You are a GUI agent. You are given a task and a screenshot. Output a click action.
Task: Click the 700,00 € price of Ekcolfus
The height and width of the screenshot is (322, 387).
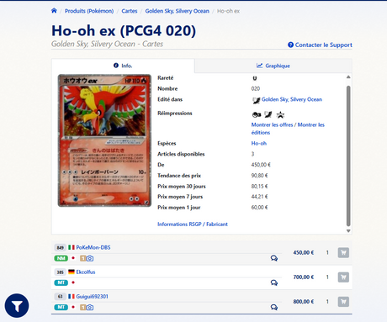click(x=304, y=277)
